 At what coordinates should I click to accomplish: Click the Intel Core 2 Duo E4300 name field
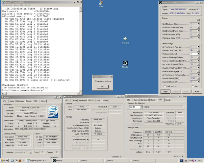pos(31,107)
